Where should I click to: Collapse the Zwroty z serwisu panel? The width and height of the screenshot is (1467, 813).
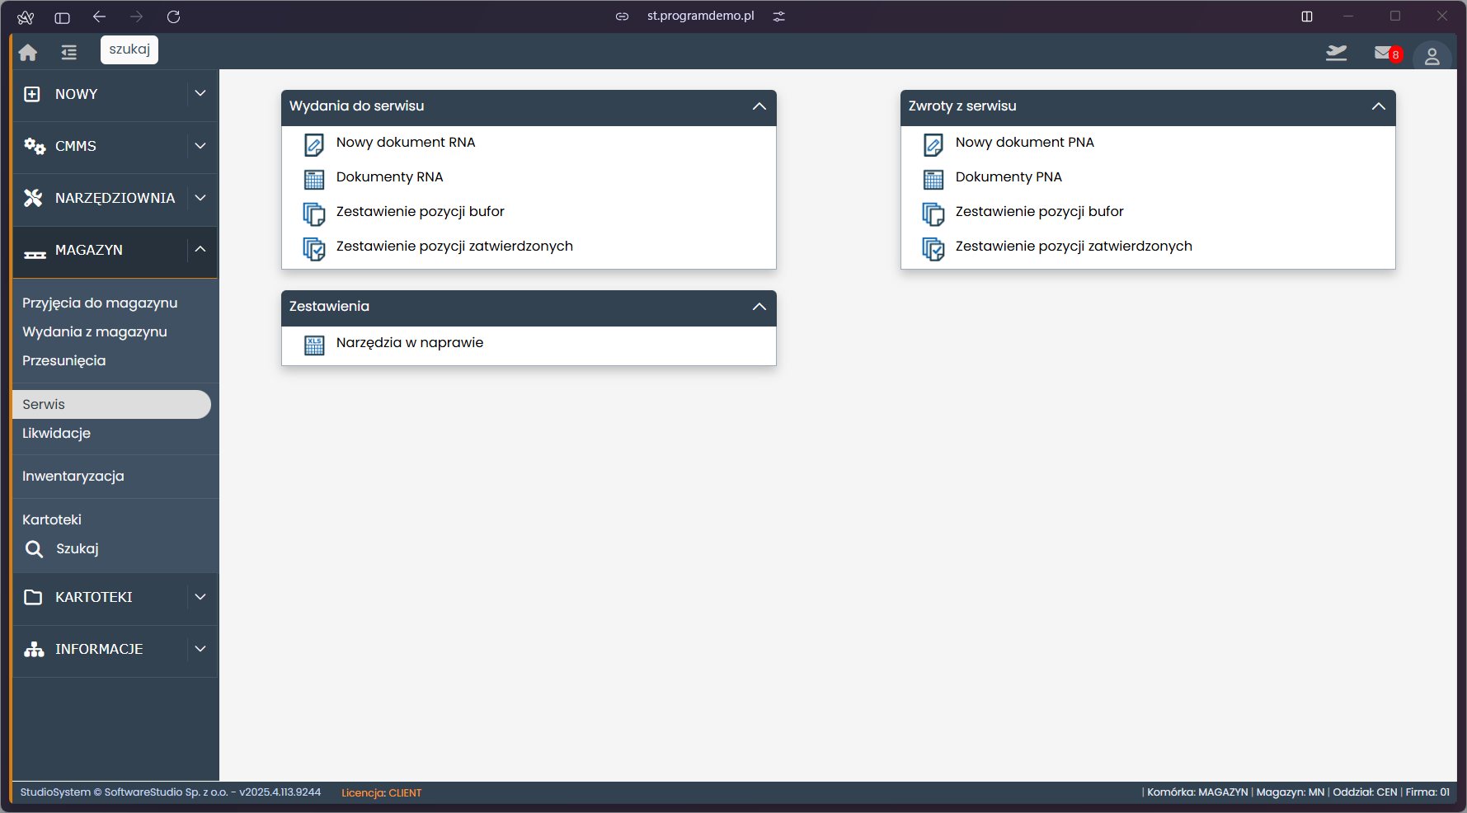pyautogui.click(x=1378, y=106)
